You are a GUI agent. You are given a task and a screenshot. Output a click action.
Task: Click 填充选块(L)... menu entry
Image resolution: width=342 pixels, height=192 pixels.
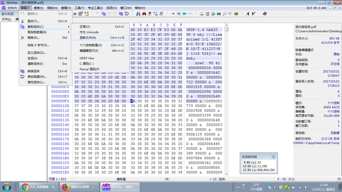46,82
